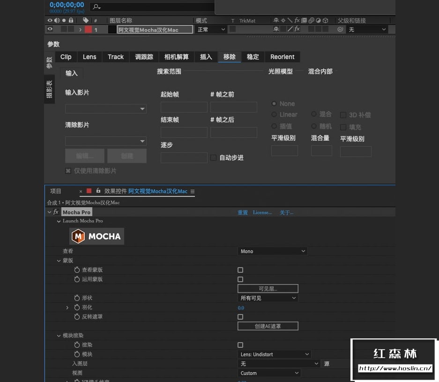Switch to the Clip tab
This screenshot has width=439, height=382.
point(66,57)
